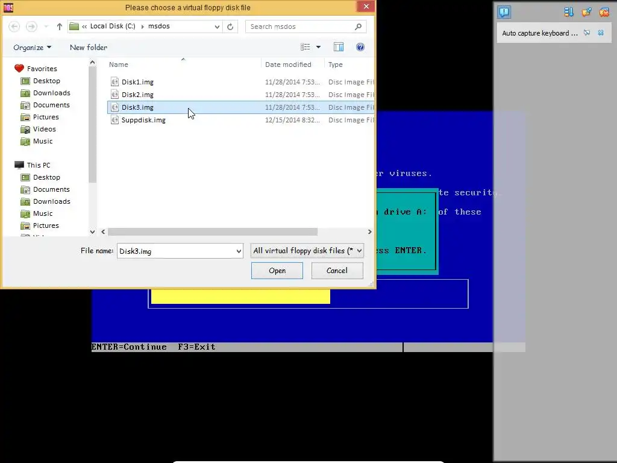Viewport: 617px width, 463px height.
Task: Show the preview pane
Action: click(339, 47)
